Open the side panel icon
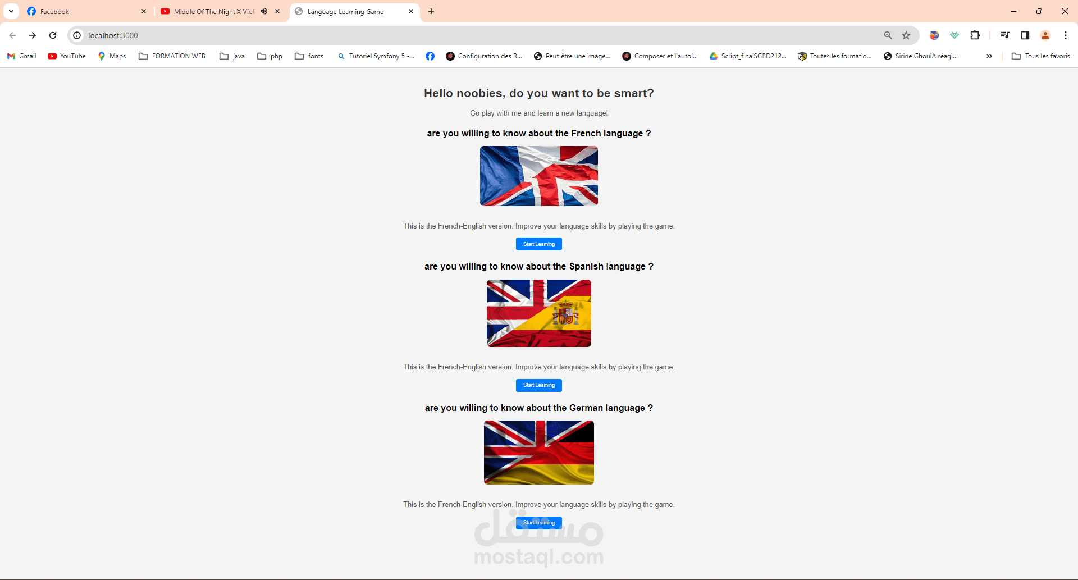Image resolution: width=1078 pixels, height=580 pixels. tap(1025, 35)
